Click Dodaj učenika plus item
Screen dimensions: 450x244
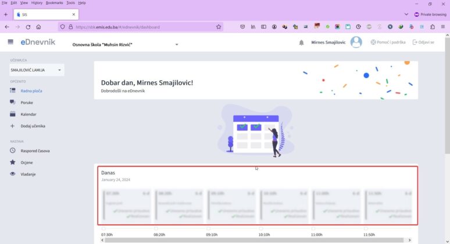point(33,125)
